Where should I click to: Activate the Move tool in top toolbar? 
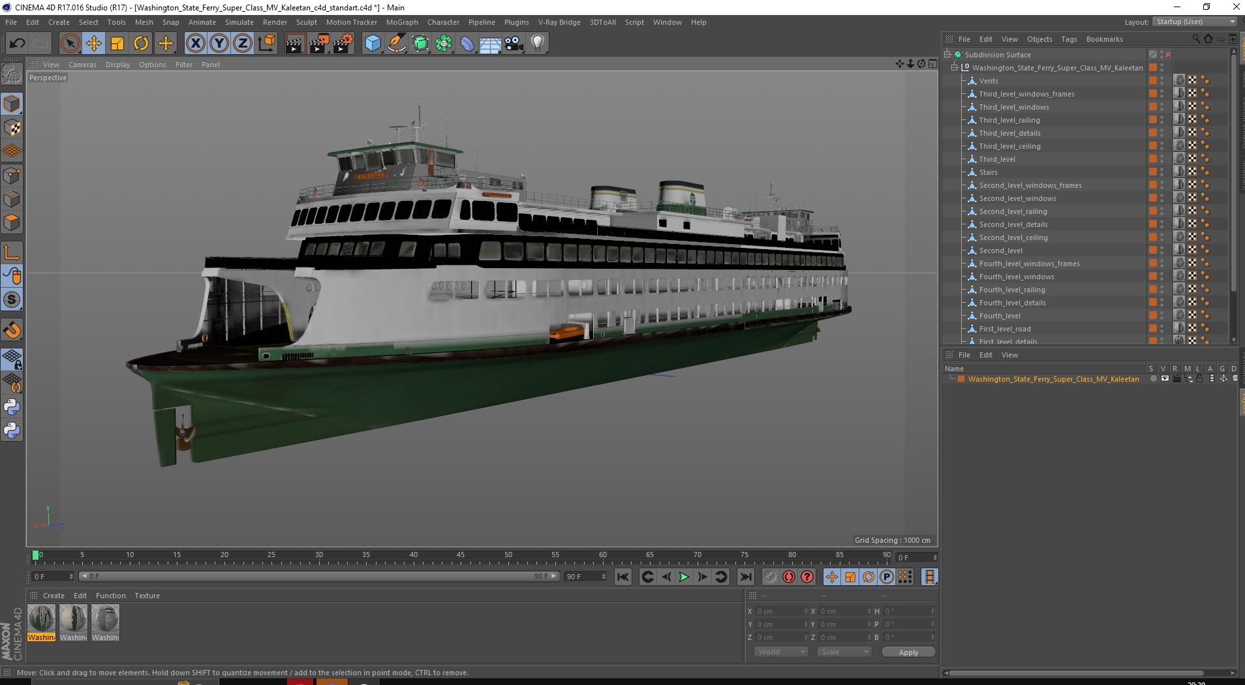[x=93, y=44]
